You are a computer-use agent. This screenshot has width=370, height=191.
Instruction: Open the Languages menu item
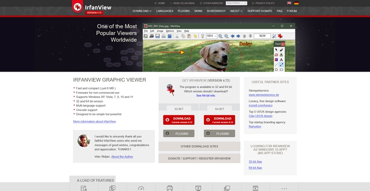[x=165, y=11]
